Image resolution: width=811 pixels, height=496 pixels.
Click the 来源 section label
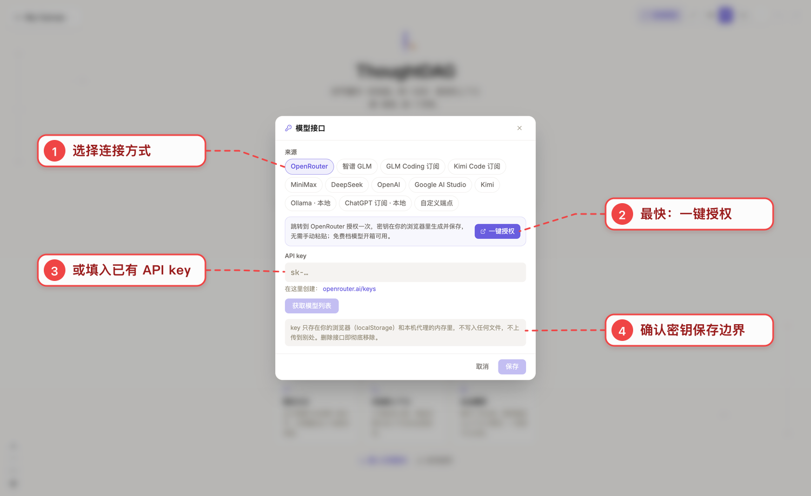291,152
